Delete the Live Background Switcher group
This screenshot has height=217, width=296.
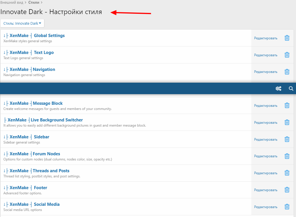287,123
